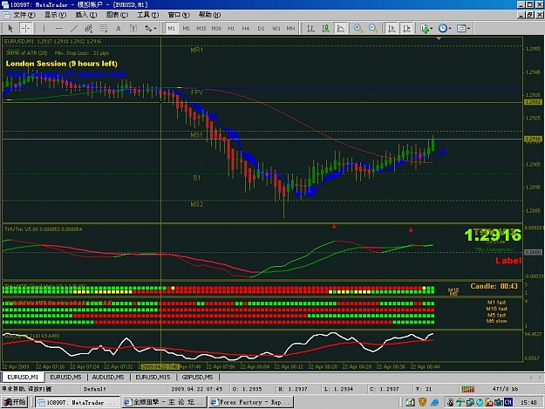
Task: Switch to the EURUSD,M5 chart tab
Action: 65,378
